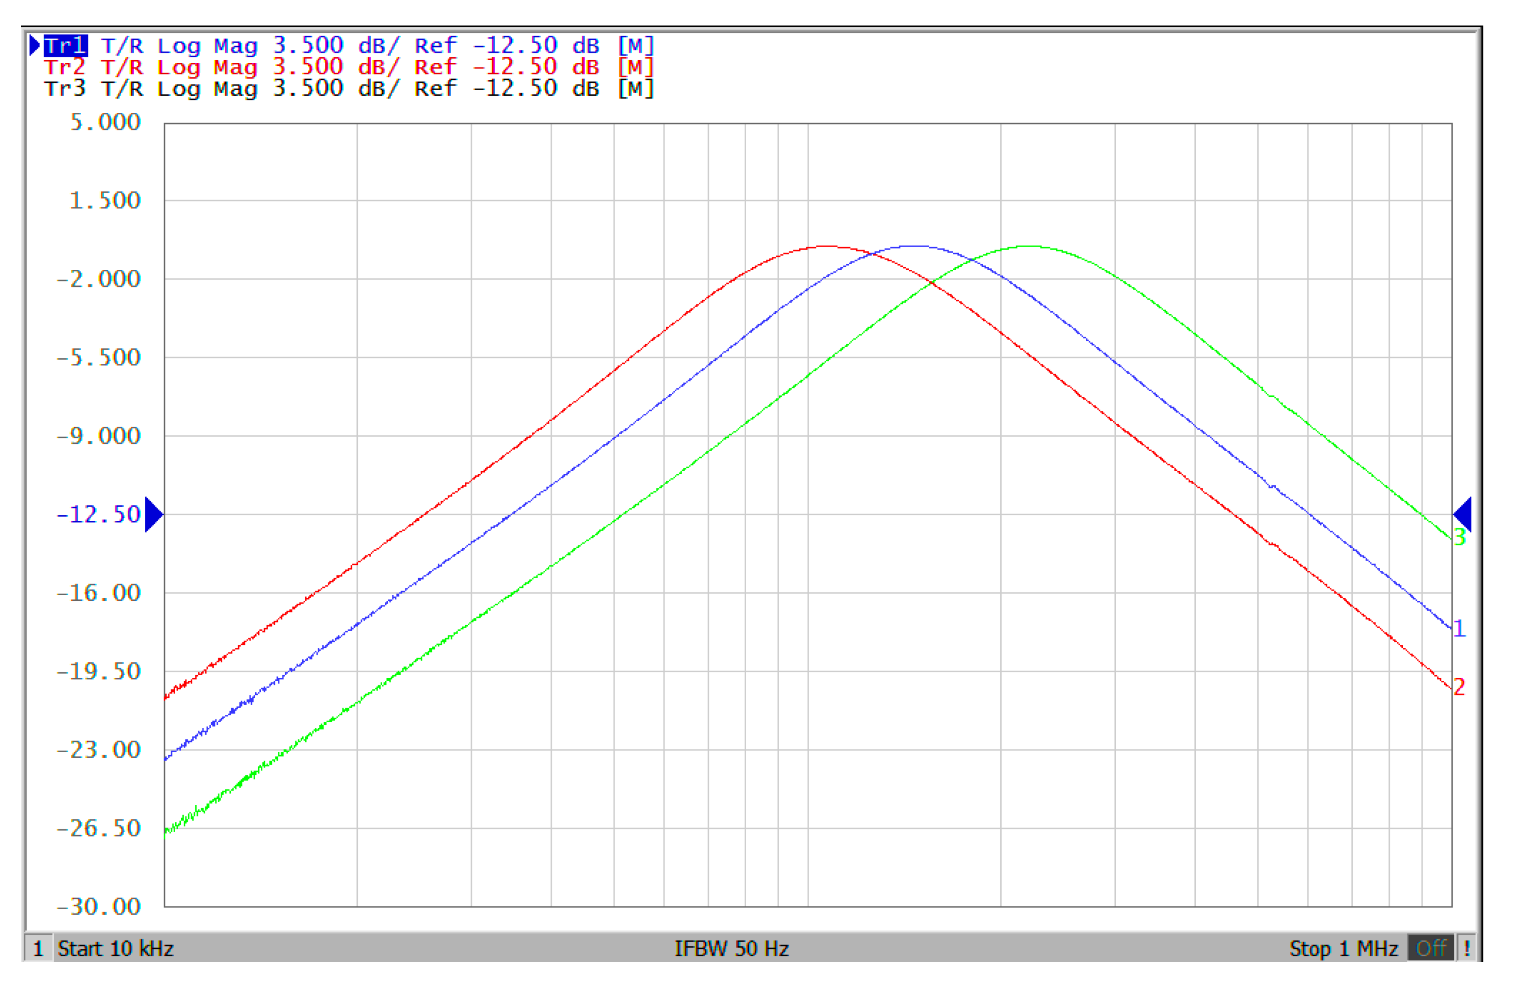Click the red trace 2 end label
This screenshot has width=1523, height=988.
coord(1459,687)
